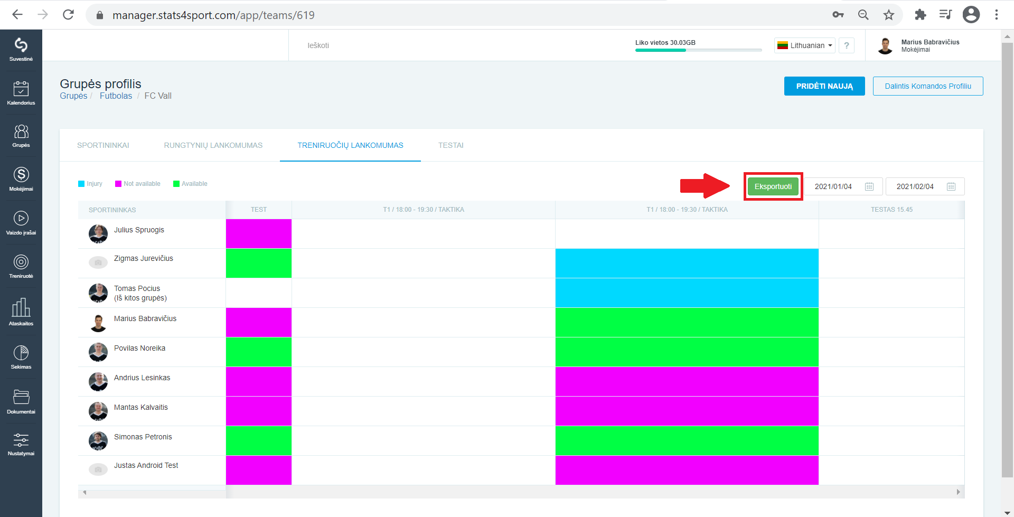Reload the browser page
The image size is (1014, 517).
(x=68, y=15)
